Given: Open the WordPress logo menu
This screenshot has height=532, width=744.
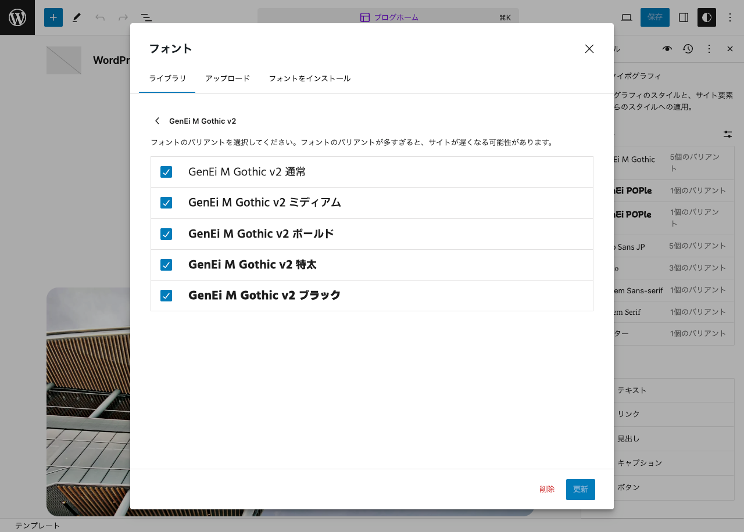Looking at the screenshot, I should tap(17, 17).
